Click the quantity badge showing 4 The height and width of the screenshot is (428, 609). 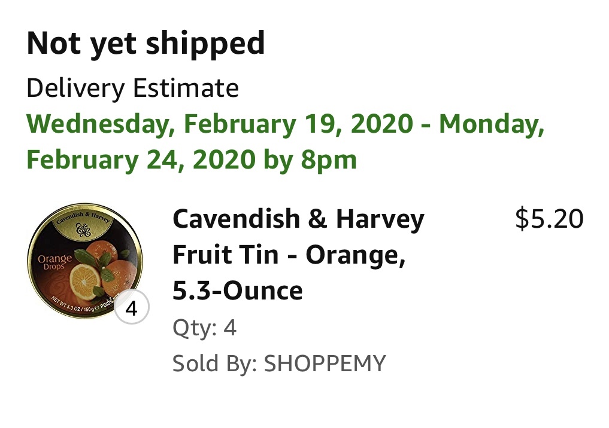click(x=131, y=308)
